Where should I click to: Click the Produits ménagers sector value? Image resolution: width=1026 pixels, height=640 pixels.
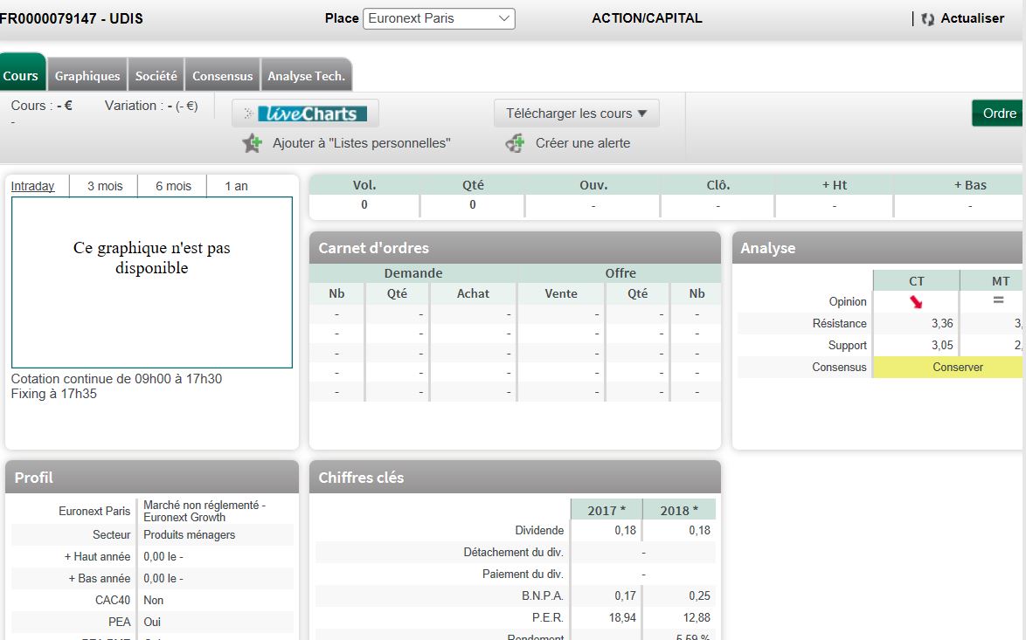(189, 534)
